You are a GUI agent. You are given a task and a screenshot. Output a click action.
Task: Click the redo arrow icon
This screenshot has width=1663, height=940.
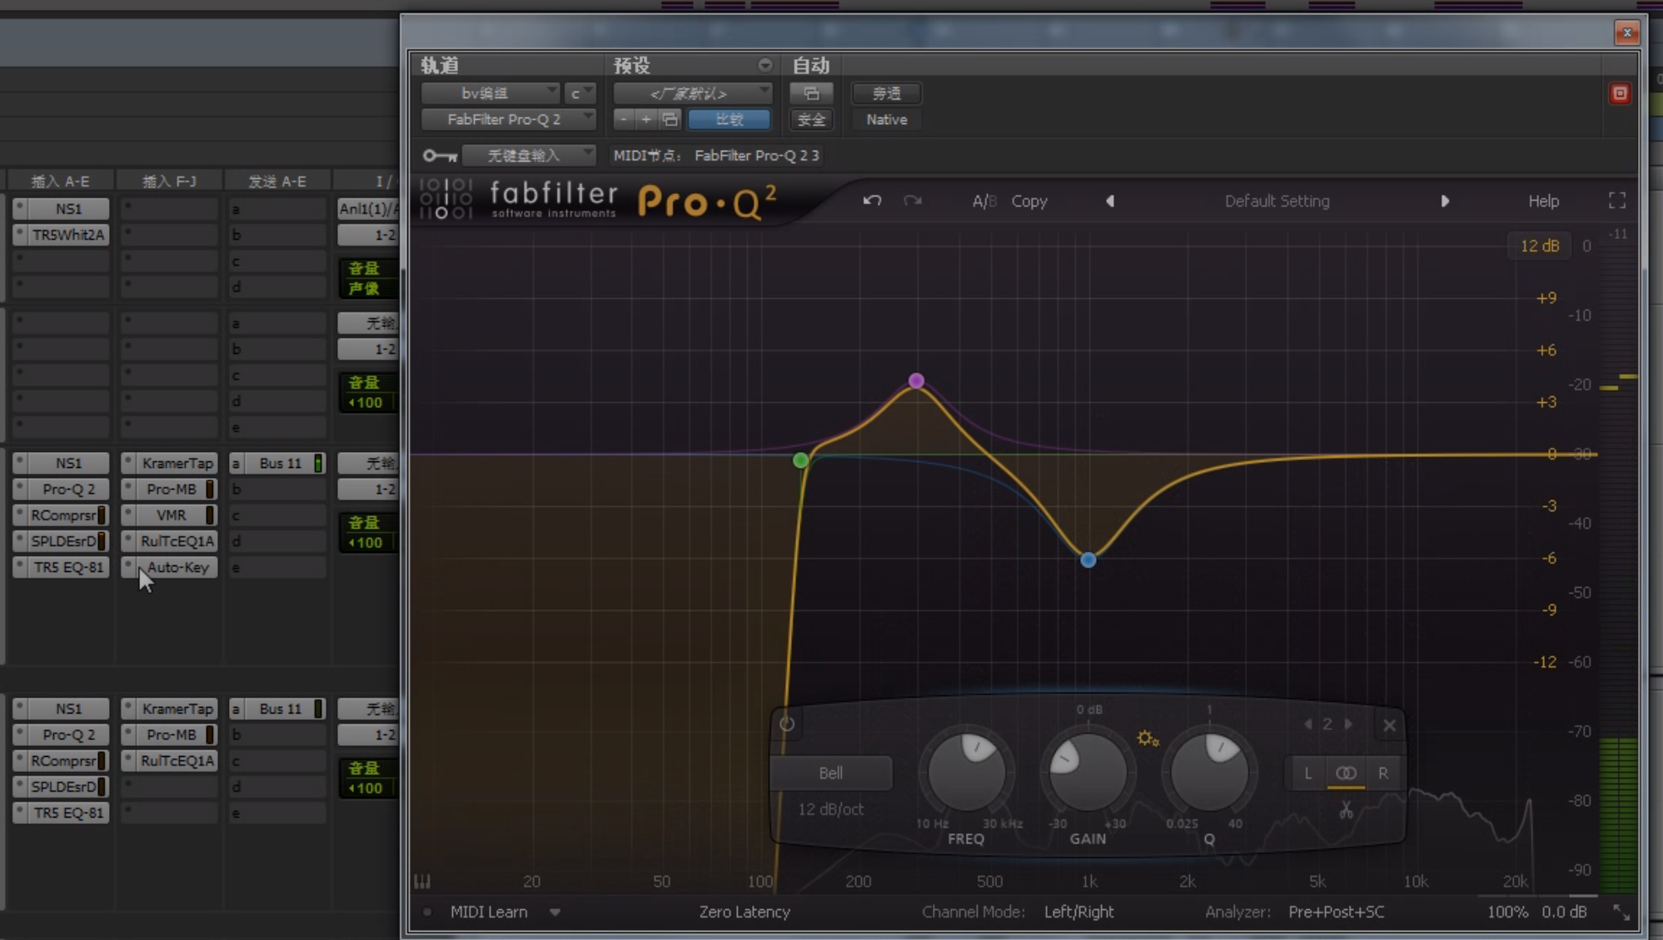913,201
